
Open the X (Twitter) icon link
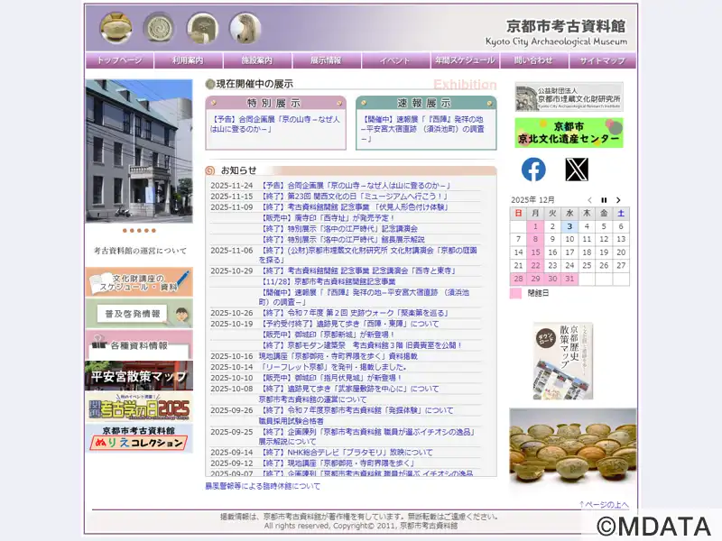(577, 170)
